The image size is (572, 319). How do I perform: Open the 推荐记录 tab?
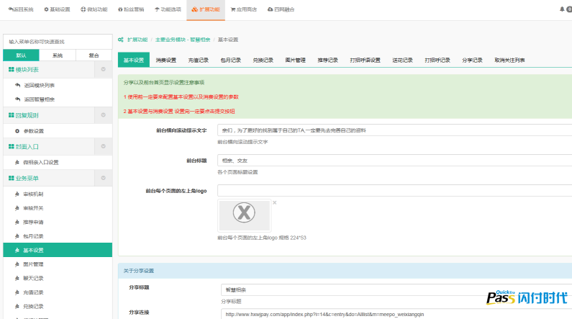click(x=327, y=60)
